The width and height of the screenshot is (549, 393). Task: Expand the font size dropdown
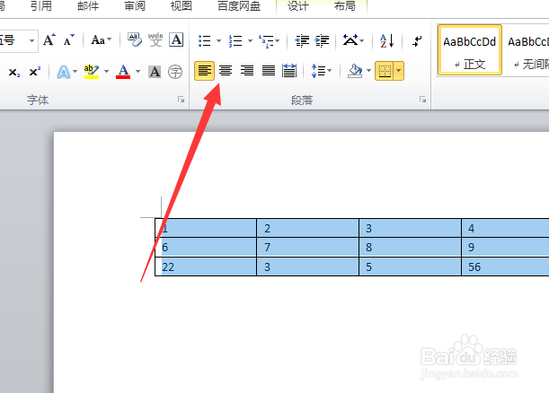(x=31, y=40)
